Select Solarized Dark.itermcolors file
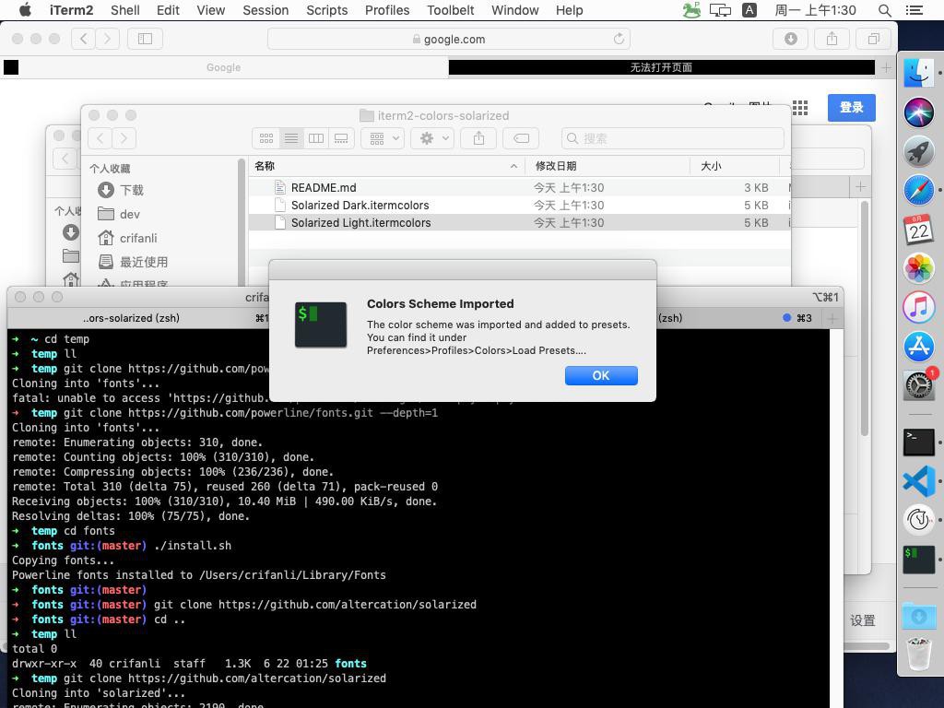Image resolution: width=944 pixels, height=708 pixels. [520, 206]
